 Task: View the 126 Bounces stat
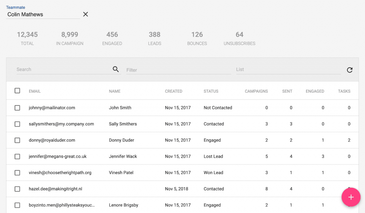197,38
